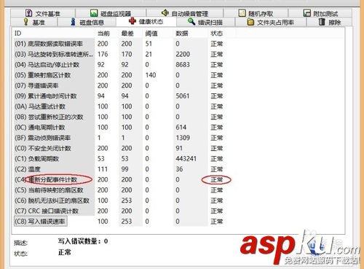Select row (0C) 通电周期计数

(119, 128)
